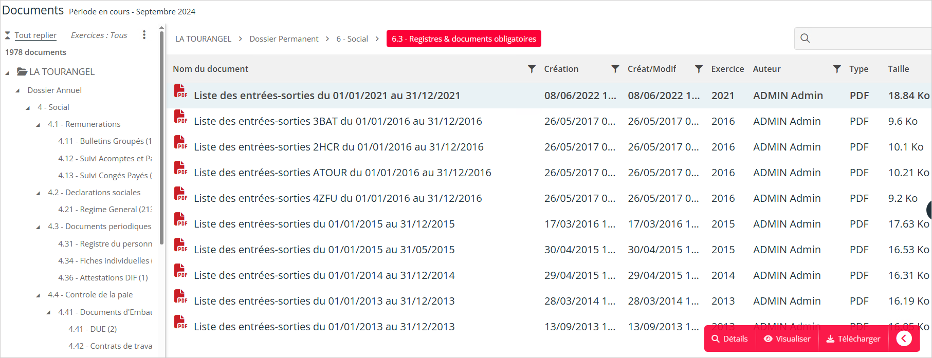Click PDF icon of 01/01/2015 au 31/05/2015 document
The image size is (932, 358).
[x=180, y=245]
